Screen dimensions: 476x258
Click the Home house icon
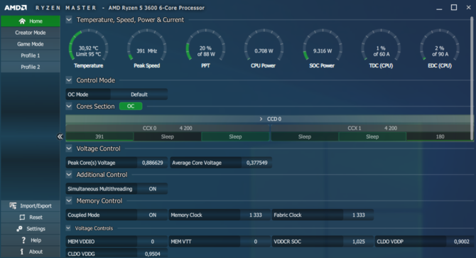click(22, 21)
